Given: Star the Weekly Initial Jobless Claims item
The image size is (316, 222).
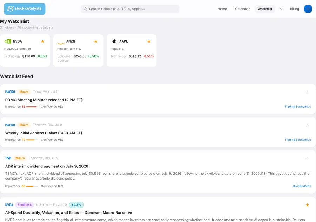Looking at the screenshot, I should tap(307, 126).
